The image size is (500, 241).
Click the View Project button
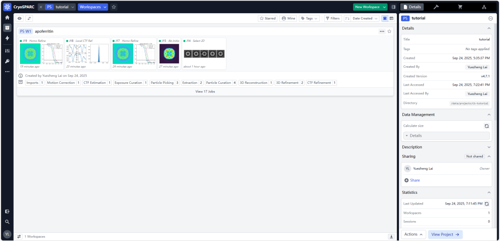(445, 234)
